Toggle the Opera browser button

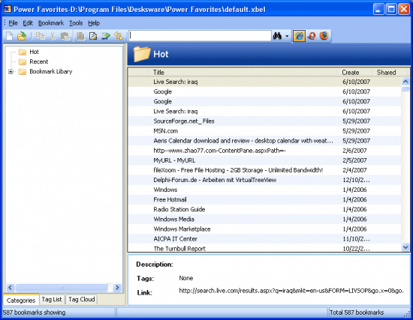click(312, 36)
